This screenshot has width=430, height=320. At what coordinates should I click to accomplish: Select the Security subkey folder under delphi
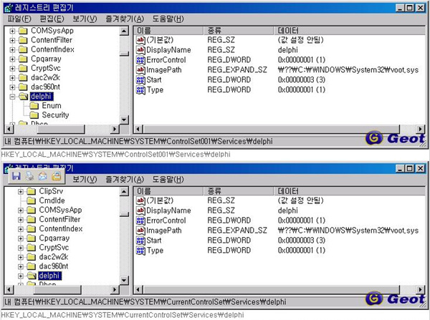coord(54,115)
